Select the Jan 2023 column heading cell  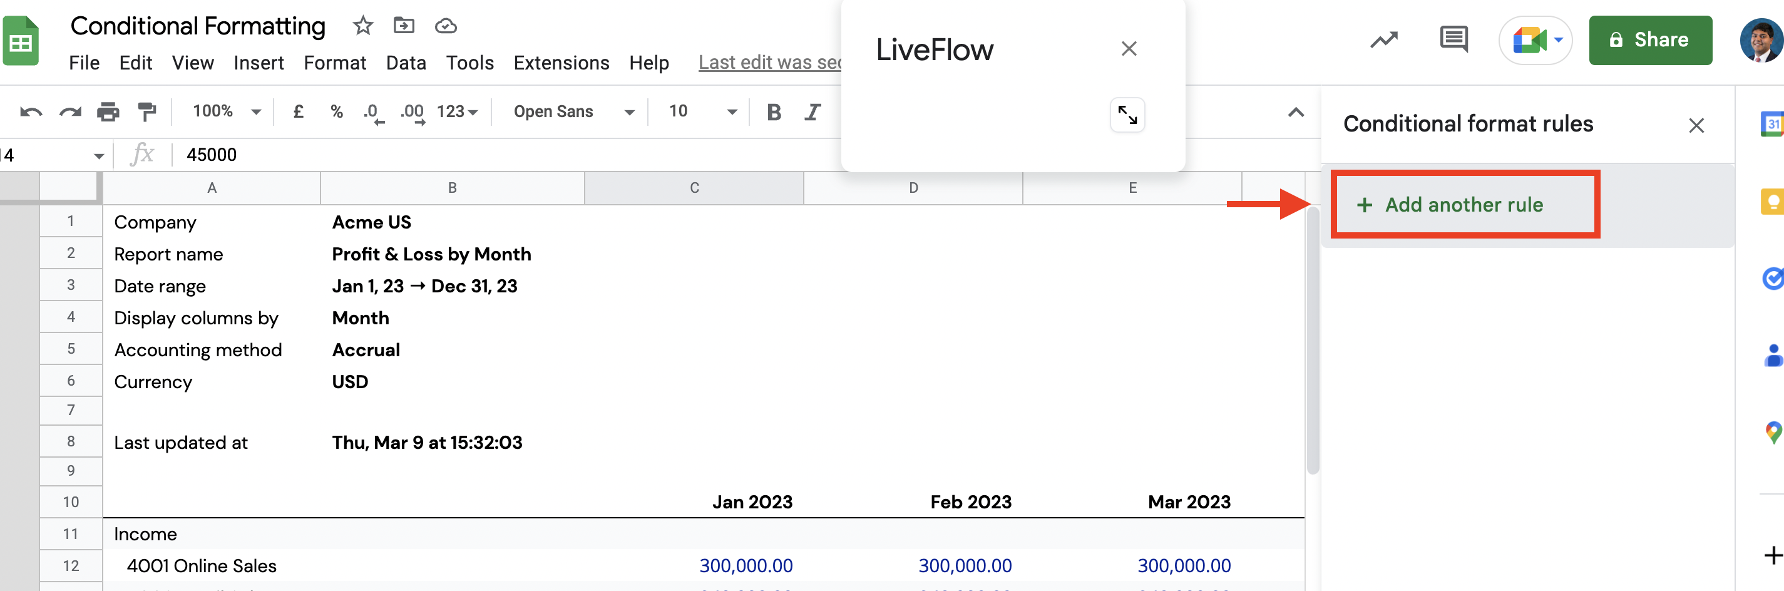(x=694, y=501)
